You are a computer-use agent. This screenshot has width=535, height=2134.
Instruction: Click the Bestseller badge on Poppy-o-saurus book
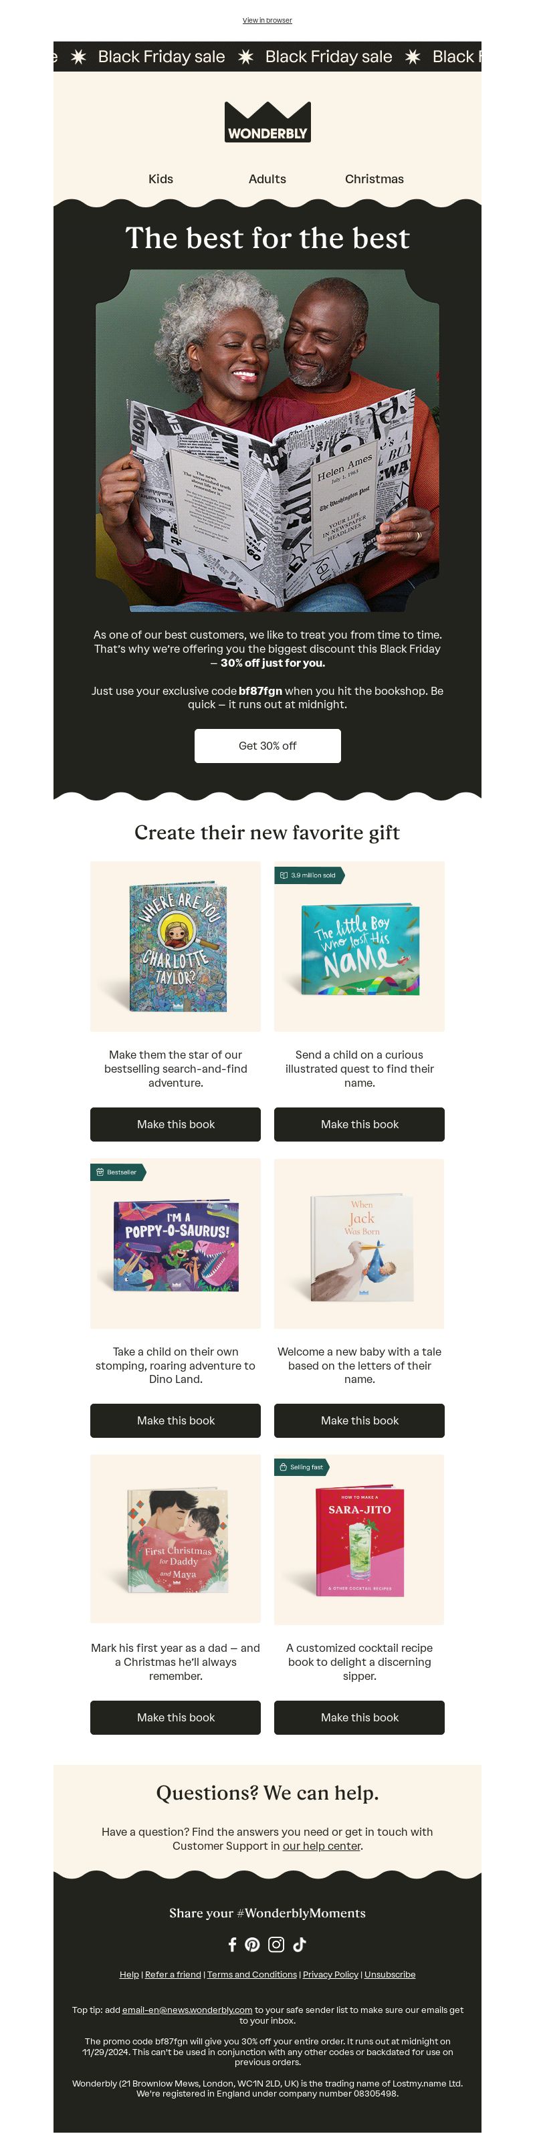118,1172
